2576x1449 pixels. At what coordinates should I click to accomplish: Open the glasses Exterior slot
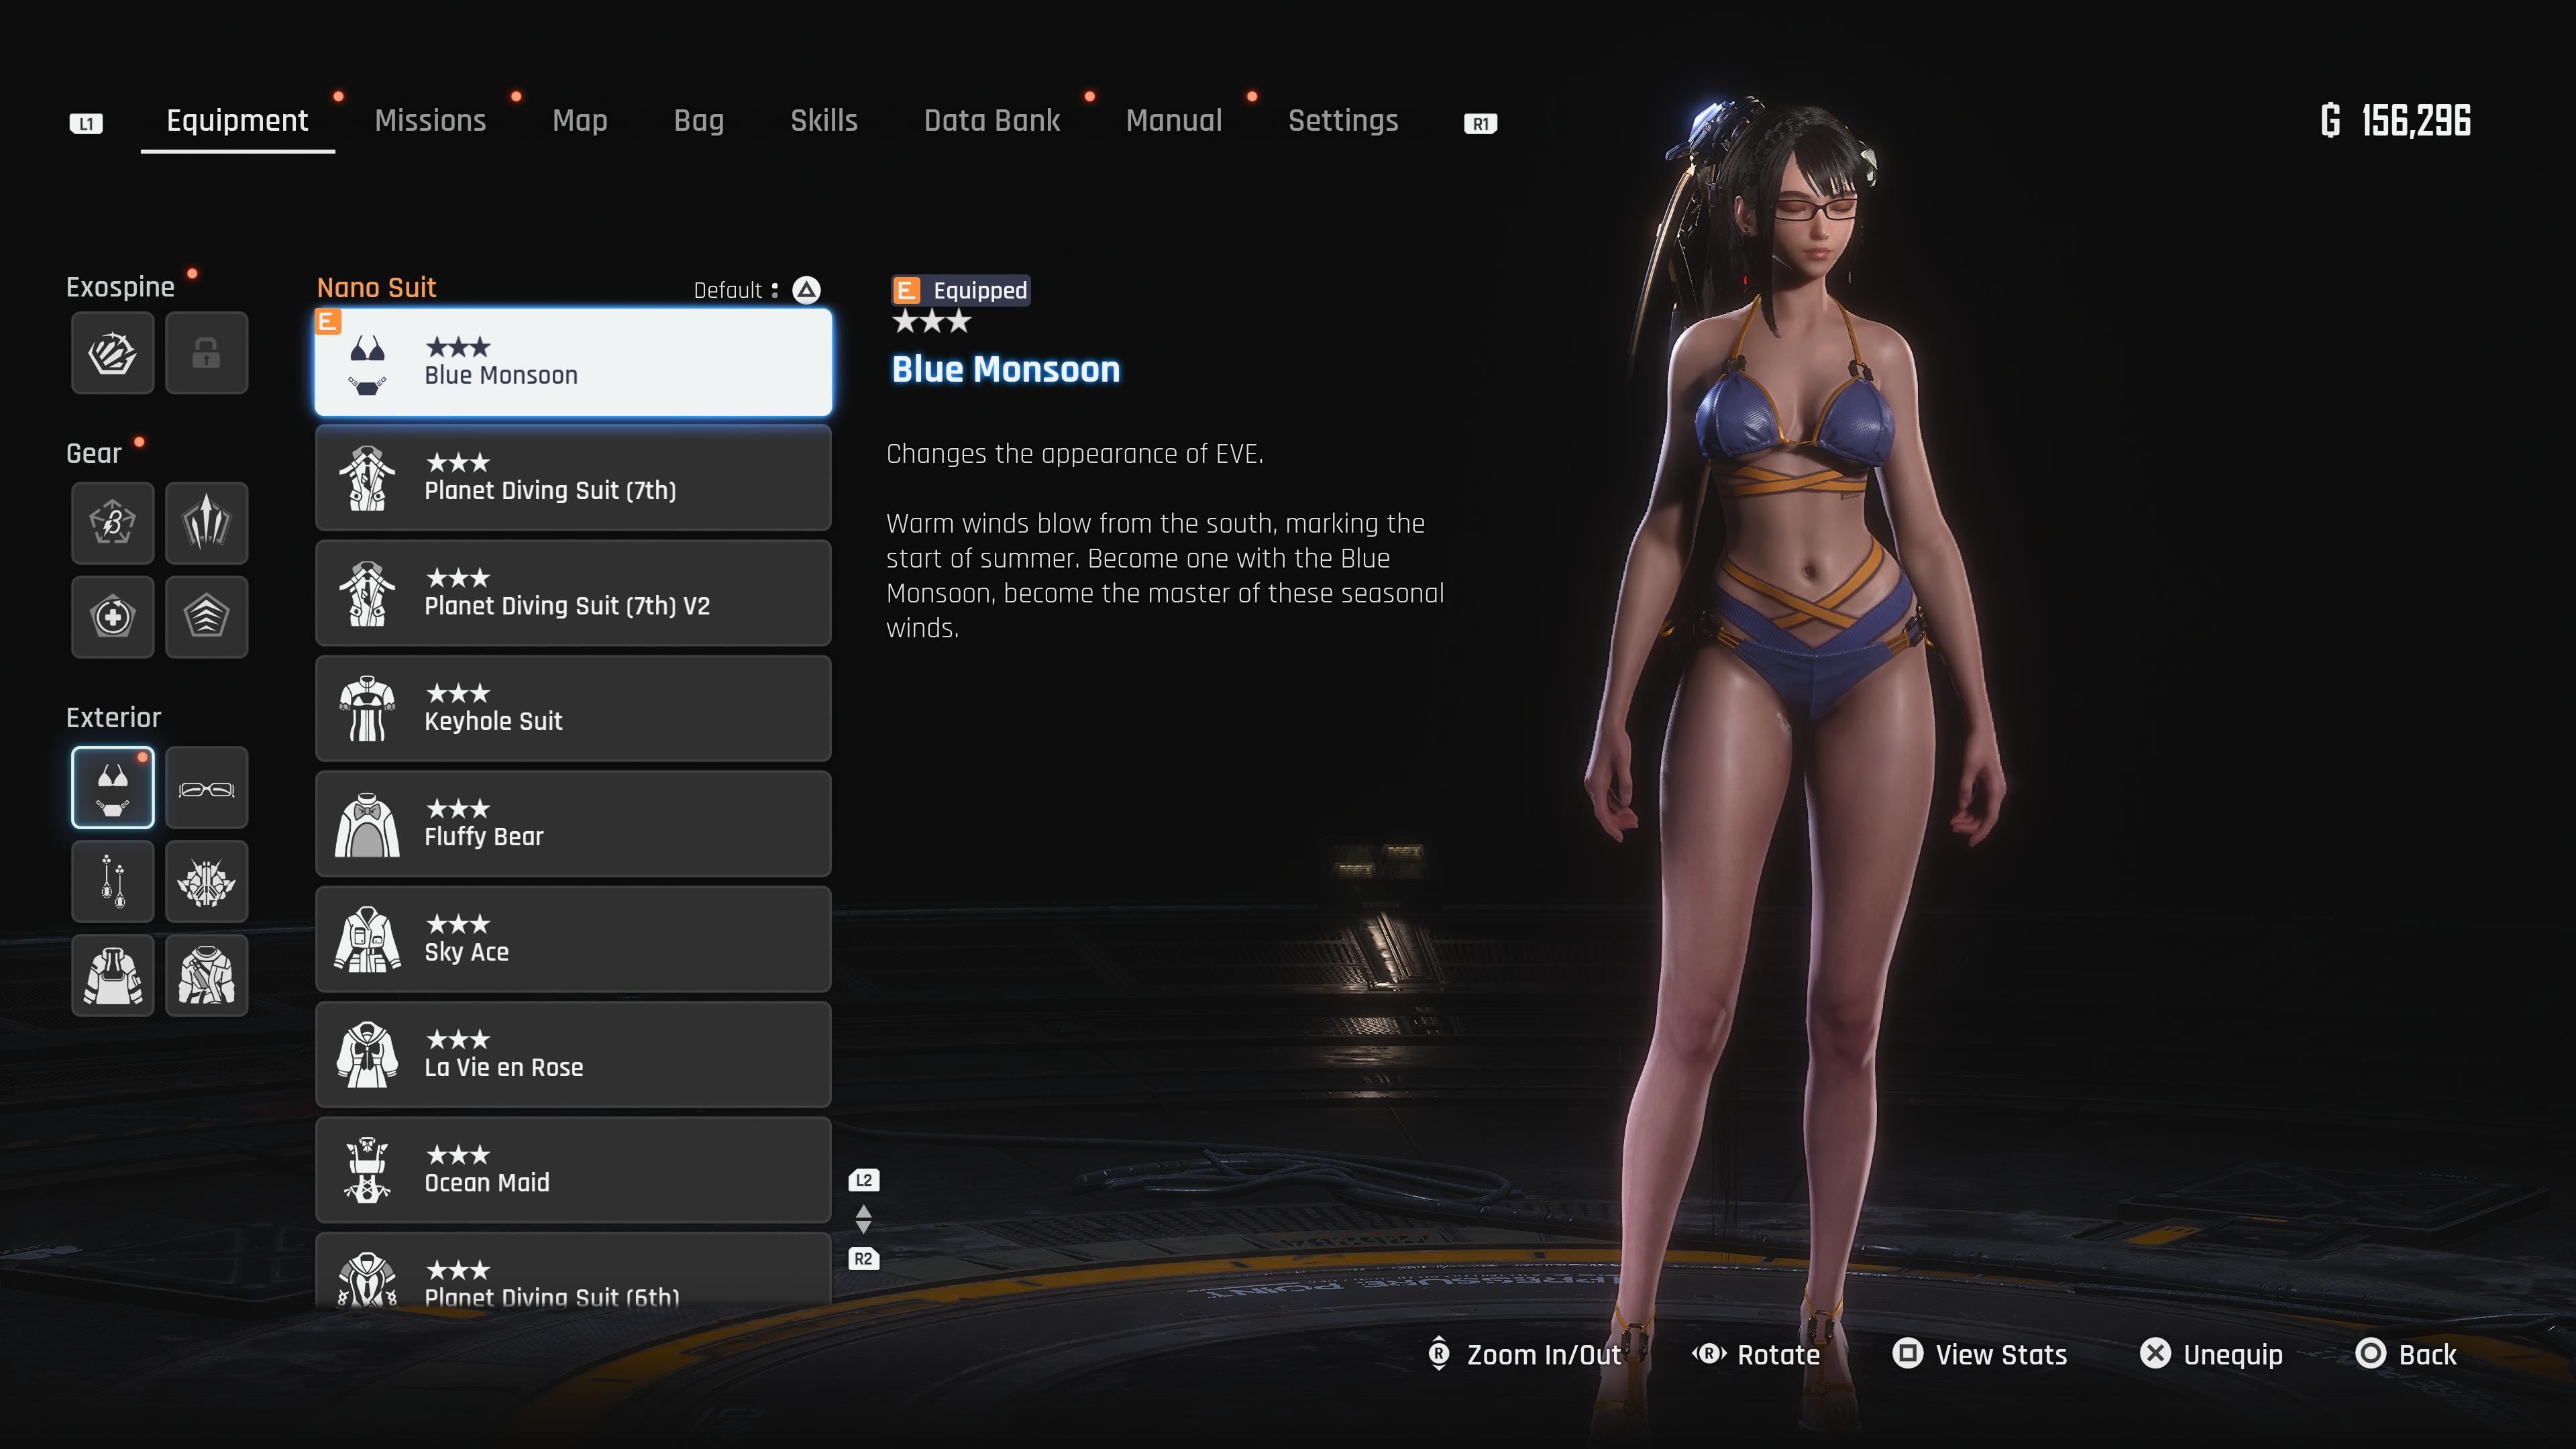[206, 788]
